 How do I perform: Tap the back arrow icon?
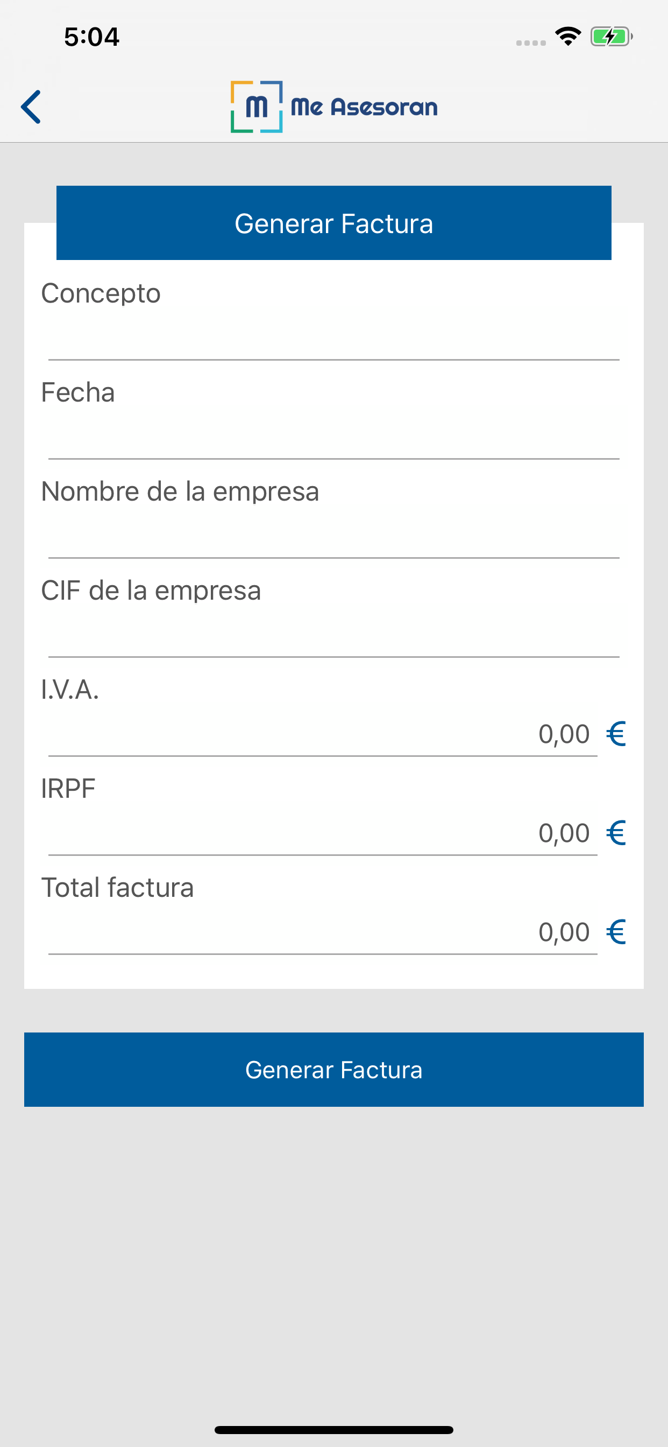31,107
